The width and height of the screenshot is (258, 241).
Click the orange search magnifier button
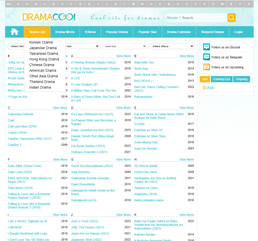pyautogui.click(x=232, y=18)
